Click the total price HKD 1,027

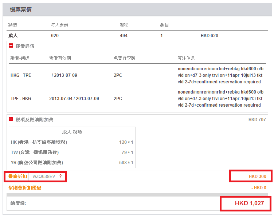[x=249, y=203]
